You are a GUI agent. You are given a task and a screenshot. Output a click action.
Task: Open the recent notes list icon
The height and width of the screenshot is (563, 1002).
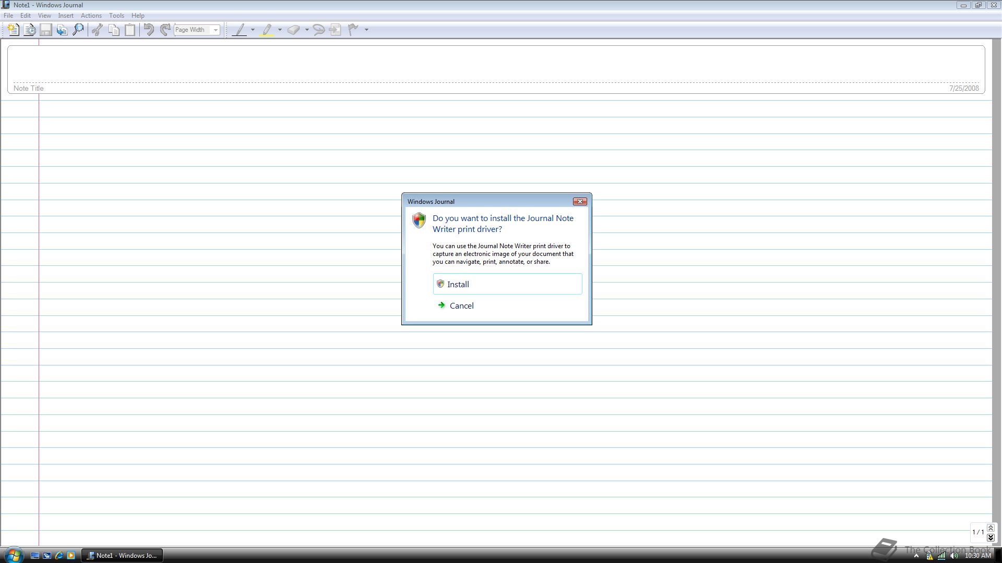click(30, 30)
